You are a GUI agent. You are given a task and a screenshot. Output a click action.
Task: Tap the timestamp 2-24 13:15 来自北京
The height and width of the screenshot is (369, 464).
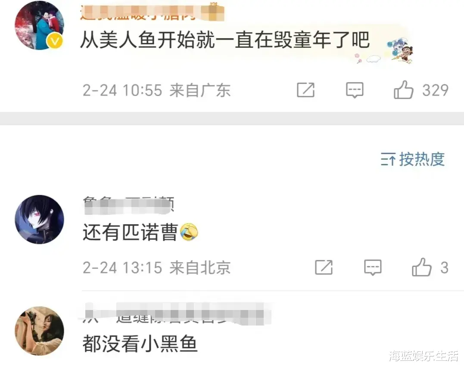(x=156, y=267)
